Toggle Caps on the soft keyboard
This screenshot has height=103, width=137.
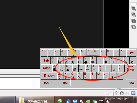(47, 68)
